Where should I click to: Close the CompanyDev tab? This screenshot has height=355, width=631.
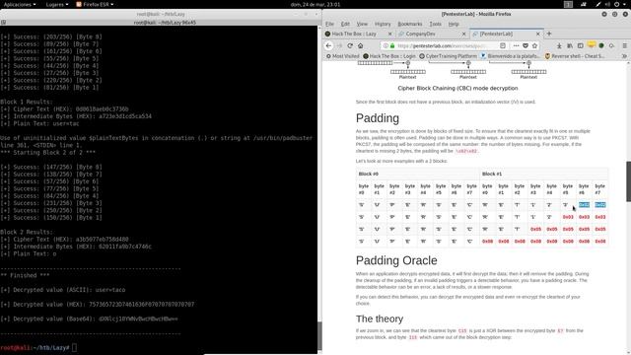tap(463, 34)
